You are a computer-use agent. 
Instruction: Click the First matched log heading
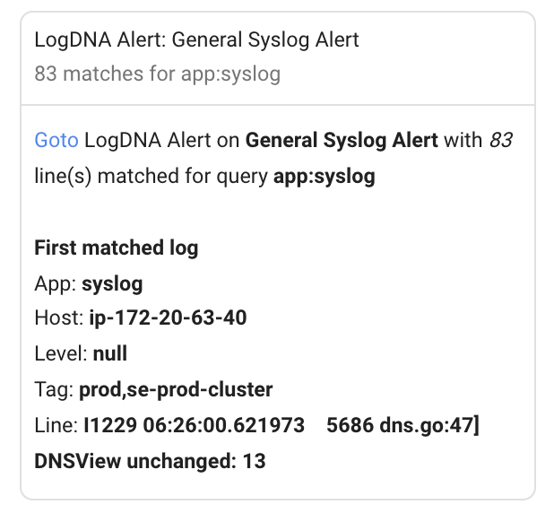click(117, 248)
